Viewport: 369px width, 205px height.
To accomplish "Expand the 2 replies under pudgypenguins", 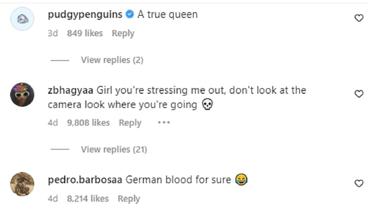I will click(x=112, y=60).
